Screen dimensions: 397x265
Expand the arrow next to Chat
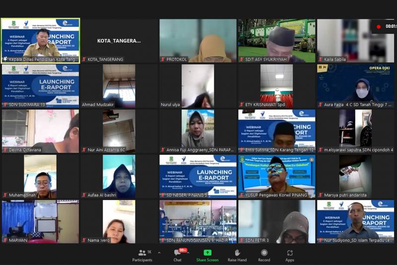[188, 253]
